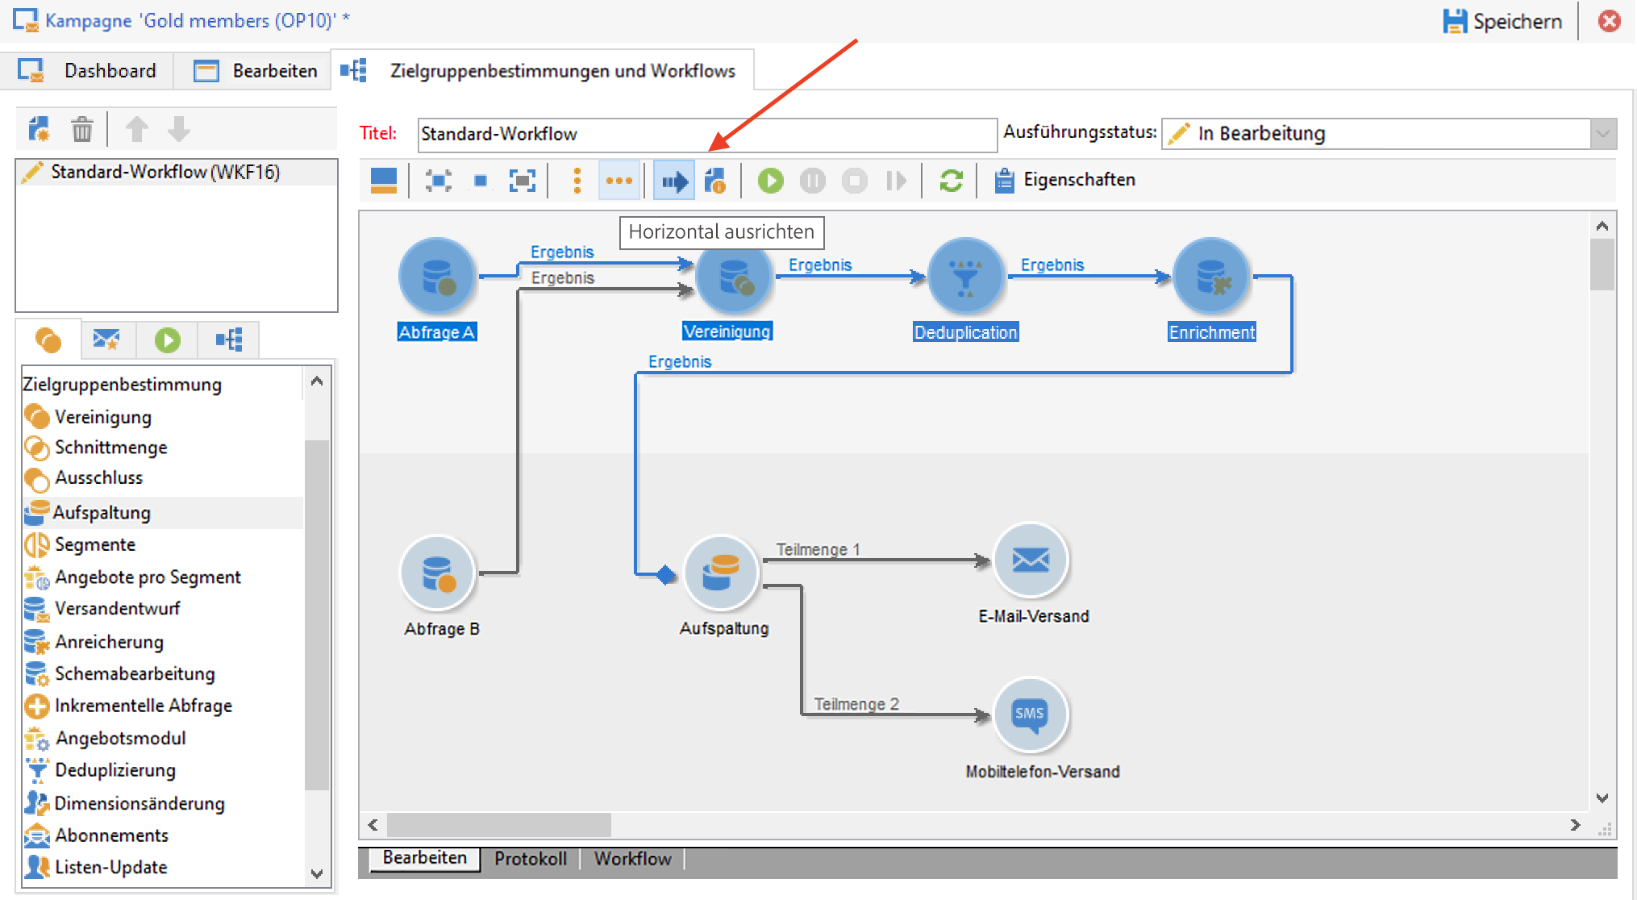Select the Aufspaltung activity node on canvas

pos(720,573)
